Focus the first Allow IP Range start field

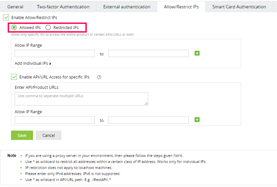click(55, 53)
